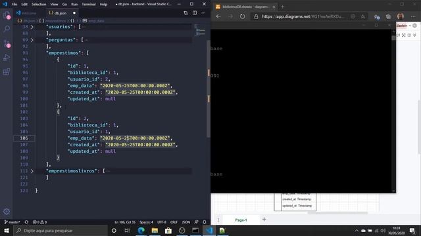Open browser settings and more menu
Image resolution: width=421 pixels, height=236 pixels.
(413, 16)
